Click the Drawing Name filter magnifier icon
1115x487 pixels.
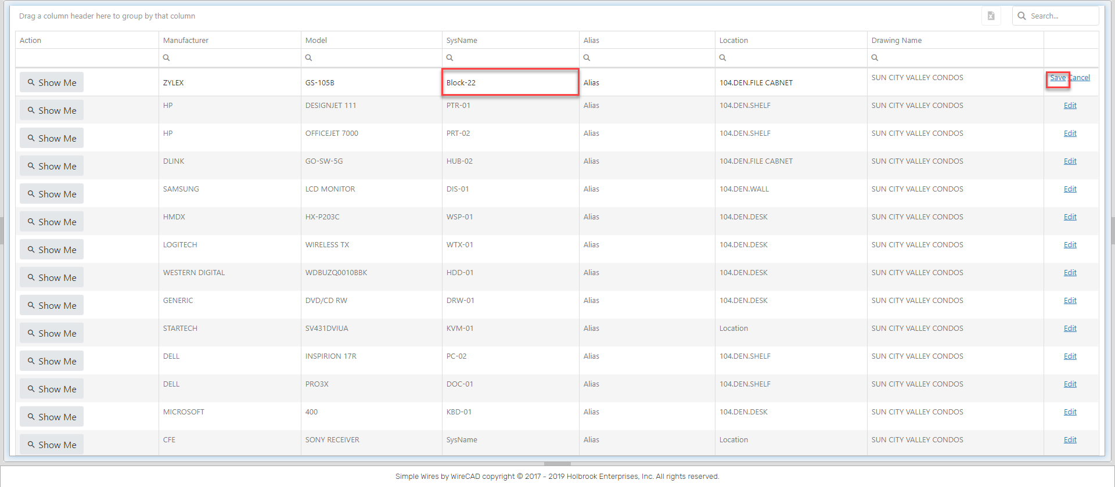coord(875,57)
